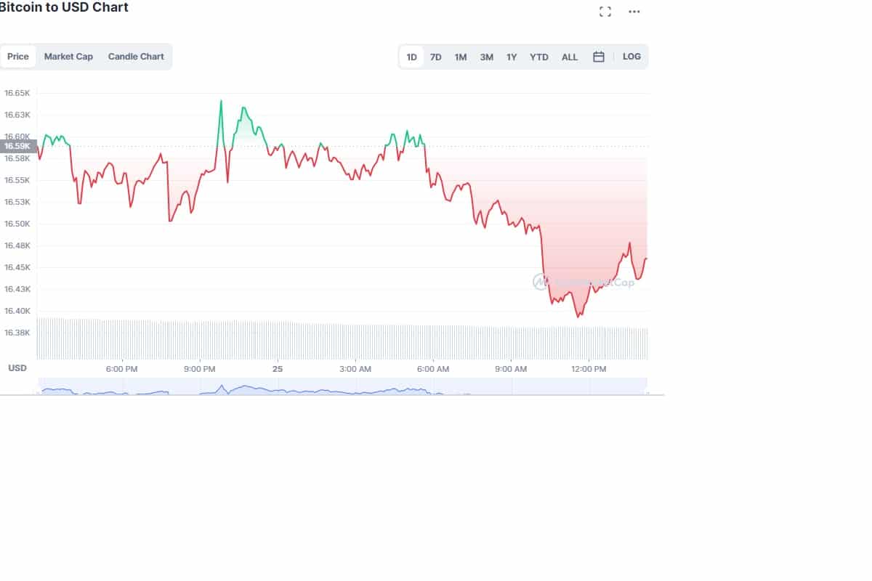Switch to the Candle Chart view
The width and height of the screenshot is (872, 581).
coord(136,56)
